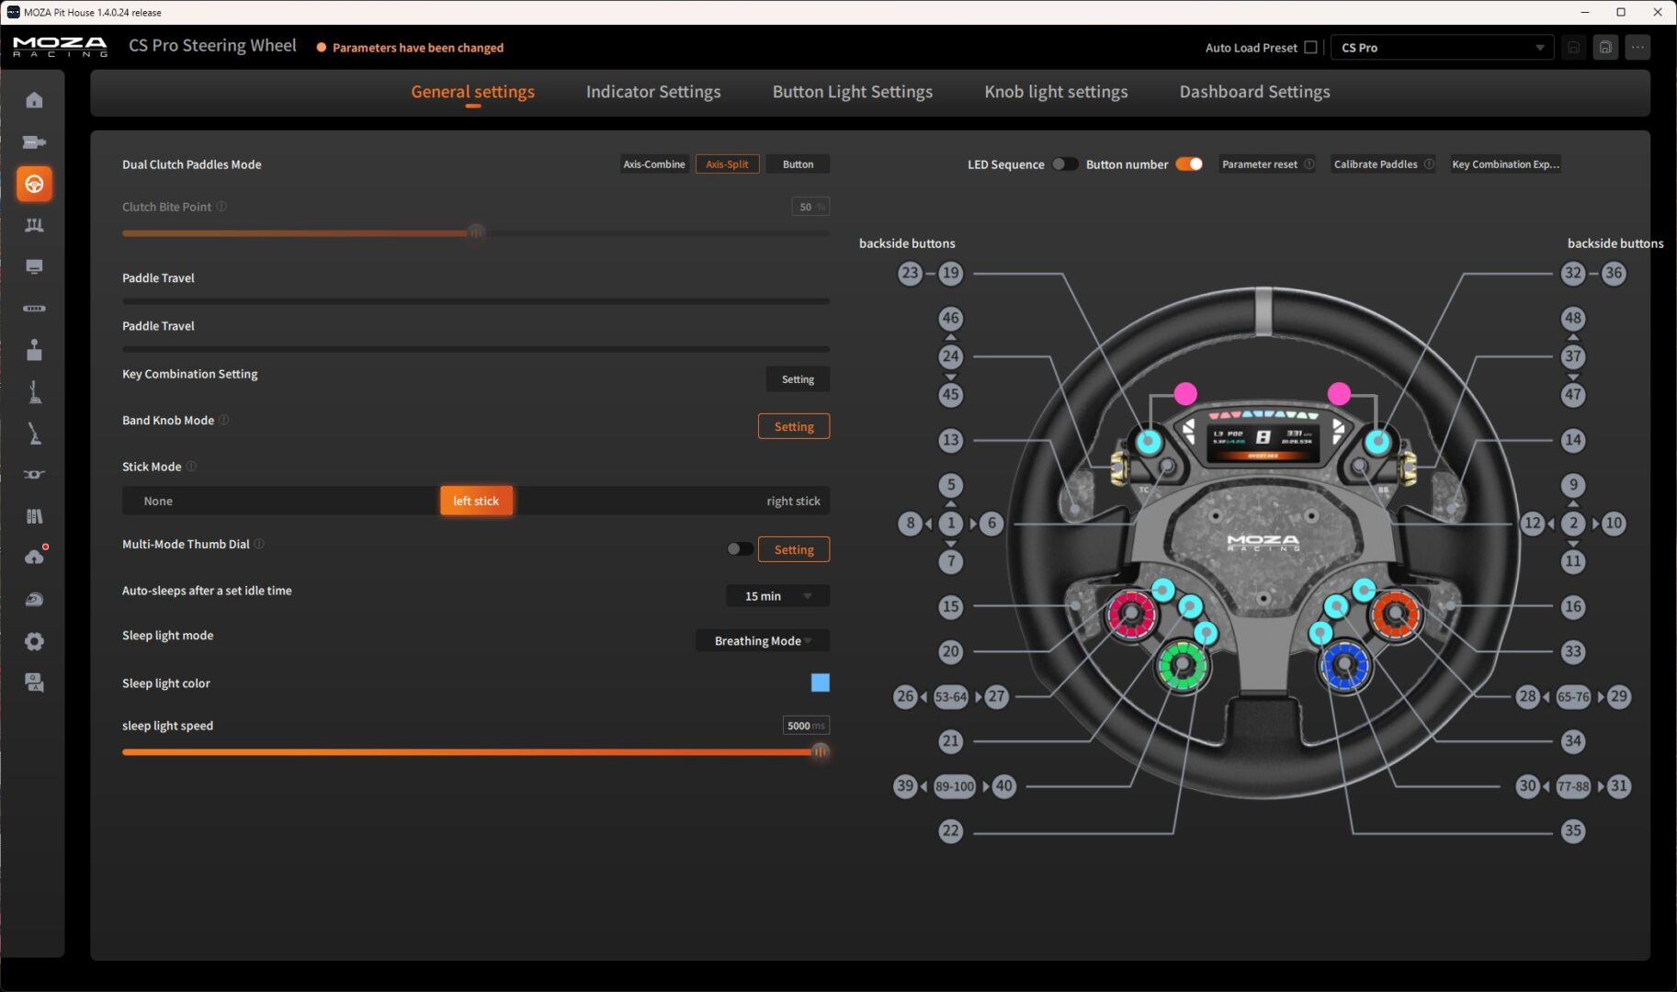Select Axis-Split clutch paddles mode
This screenshot has width=1677, height=992.
coord(727,164)
